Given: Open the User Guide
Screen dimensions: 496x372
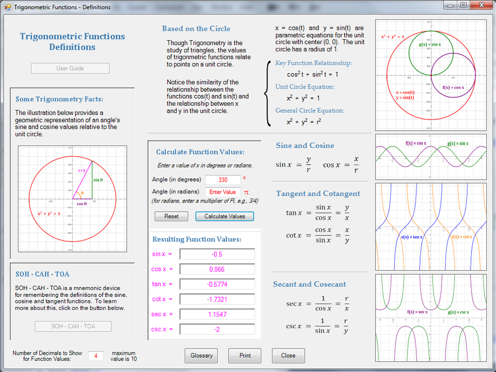Looking at the screenshot, I should pyautogui.click(x=70, y=68).
